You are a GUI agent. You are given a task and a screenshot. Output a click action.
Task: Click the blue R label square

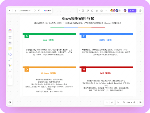pyautogui.click(x=84, y=36)
